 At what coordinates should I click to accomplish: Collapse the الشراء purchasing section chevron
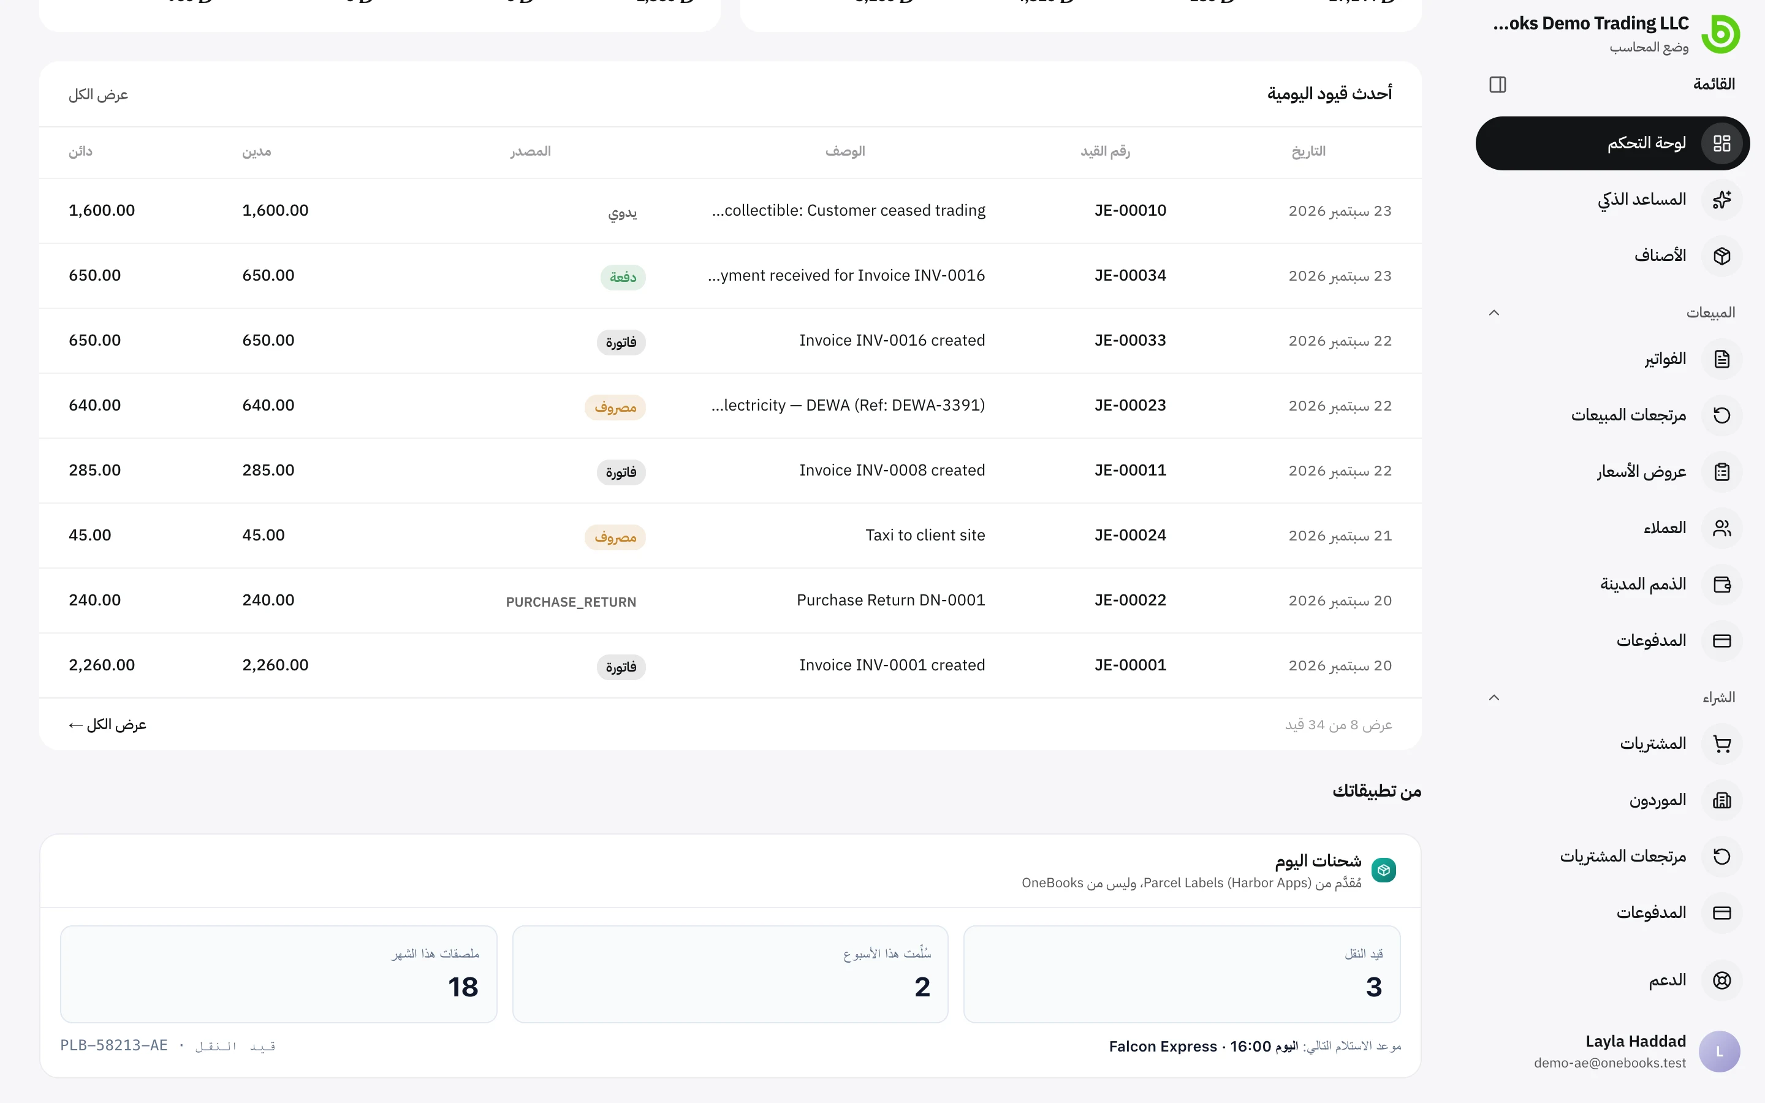coord(1494,697)
